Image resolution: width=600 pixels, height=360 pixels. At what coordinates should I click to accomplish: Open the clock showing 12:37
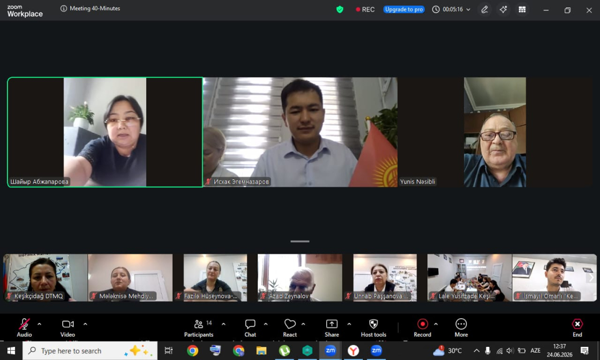tap(559, 350)
